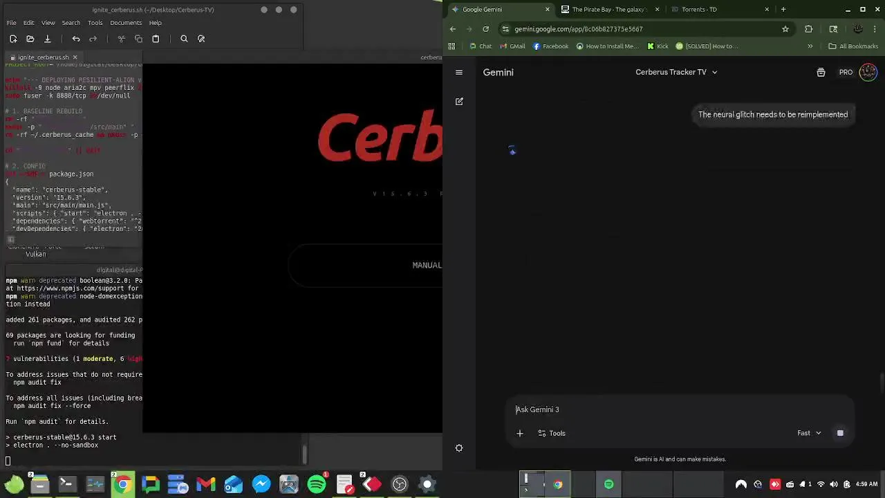Cut selection with the scissors icon
The width and height of the screenshot is (885, 498).
coord(121,39)
